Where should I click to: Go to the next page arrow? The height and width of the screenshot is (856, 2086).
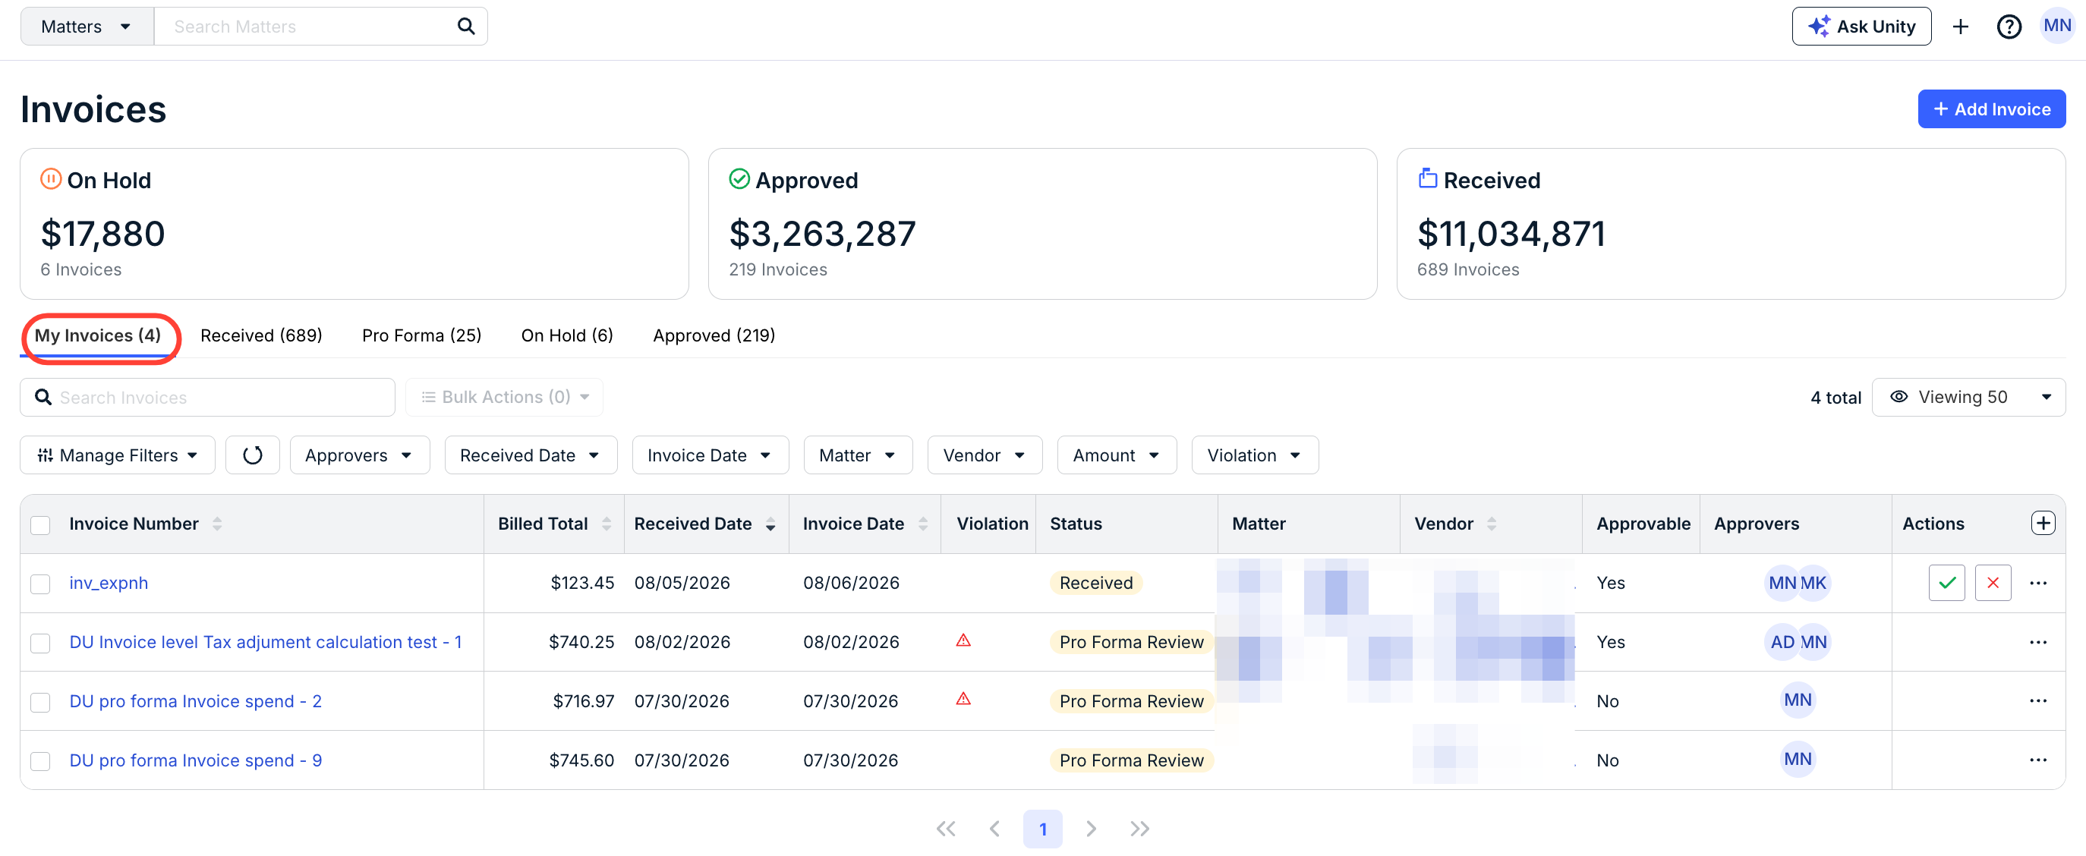[1091, 829]
